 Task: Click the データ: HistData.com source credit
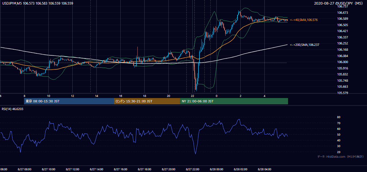pos(341,157)
